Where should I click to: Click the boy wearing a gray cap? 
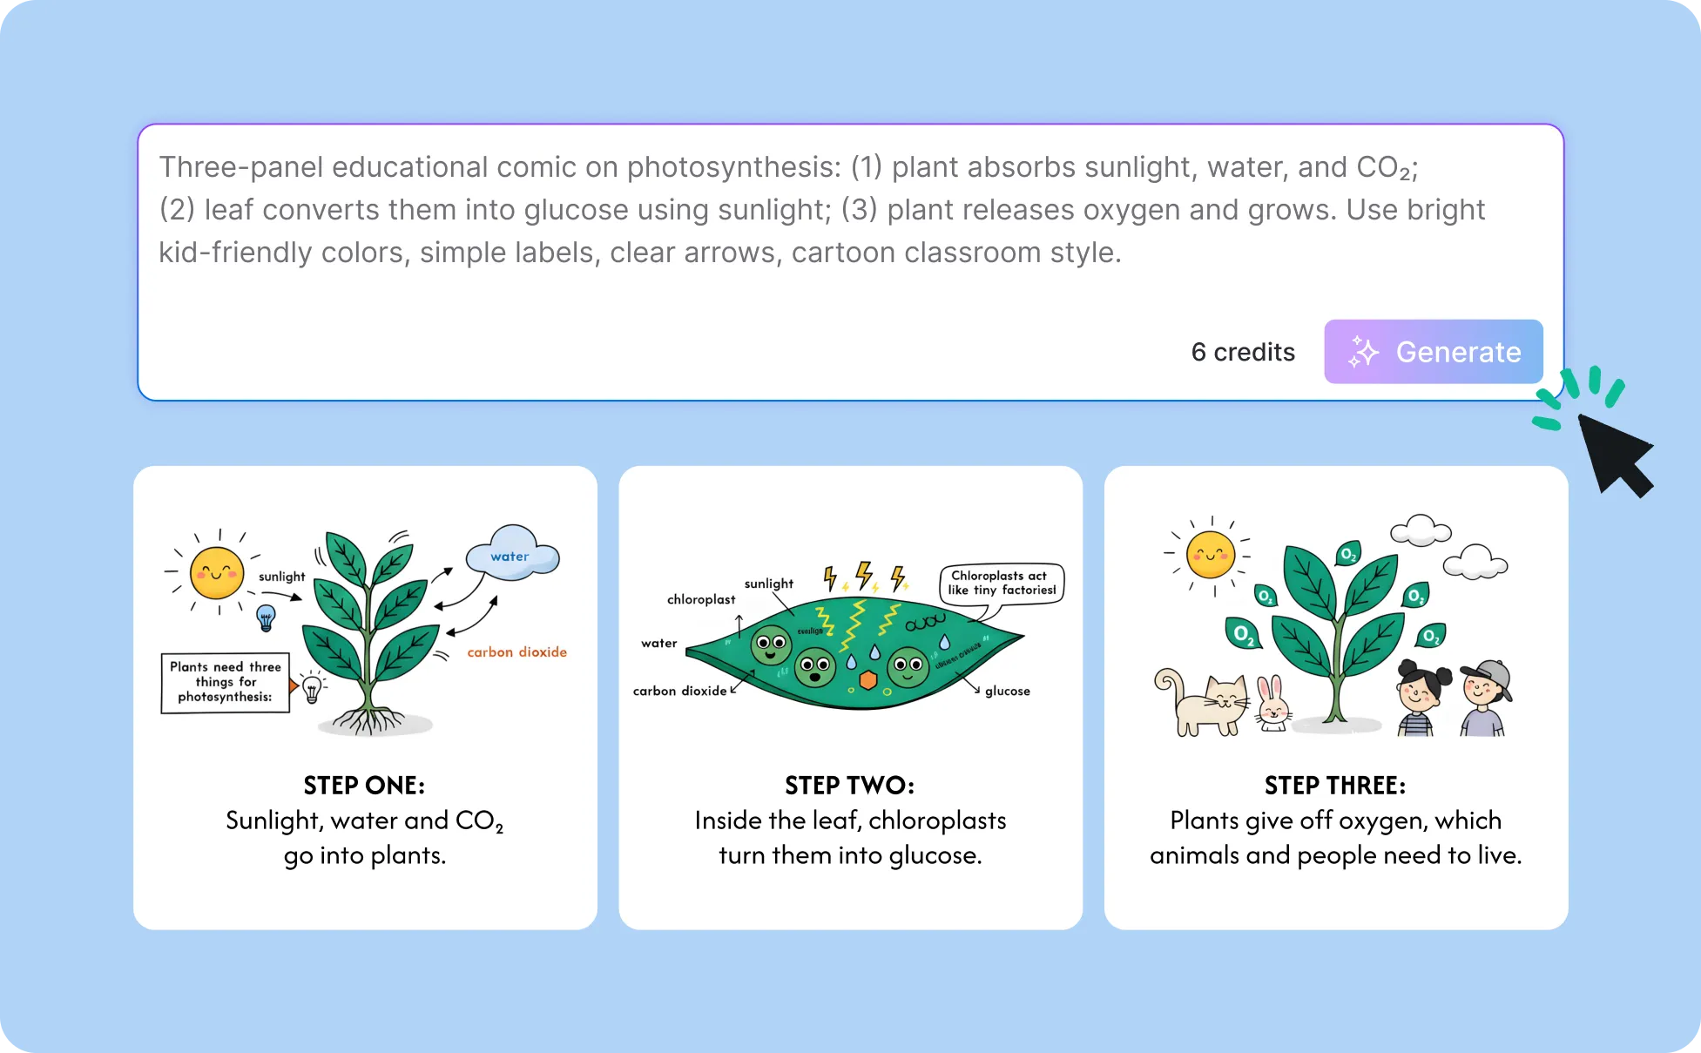click(1485, 698)
